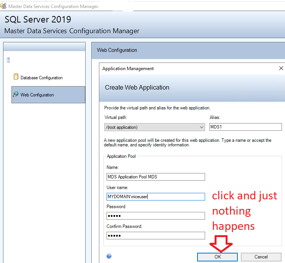Open the Virtual path dropdown
The height and width of the screenshot is (263, 285).
pos(154,127)
